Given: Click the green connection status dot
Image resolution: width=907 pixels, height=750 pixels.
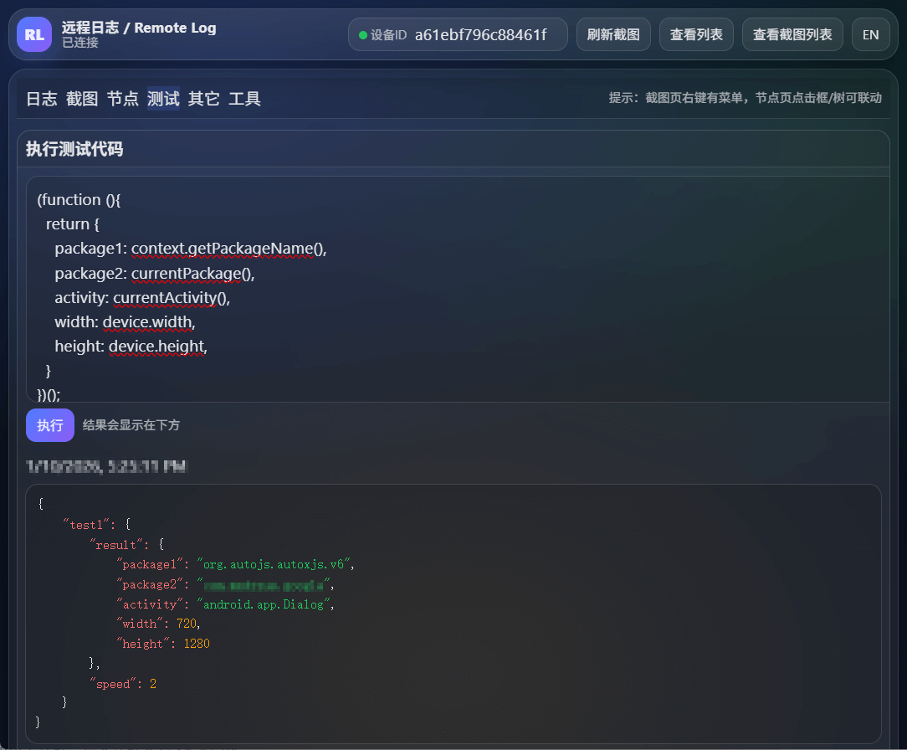Looking at the screenshot, I should pyautogui.click(x=363, y=35).
